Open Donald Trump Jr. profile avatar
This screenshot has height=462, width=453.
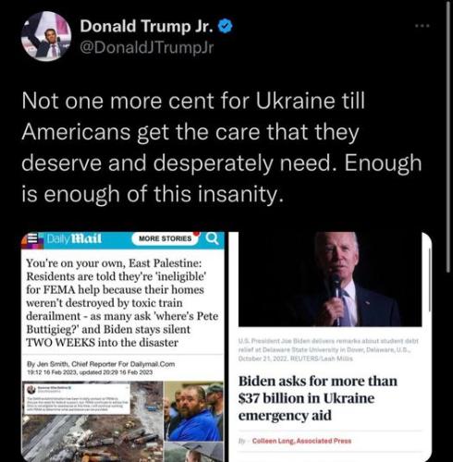tap(46, 36)
